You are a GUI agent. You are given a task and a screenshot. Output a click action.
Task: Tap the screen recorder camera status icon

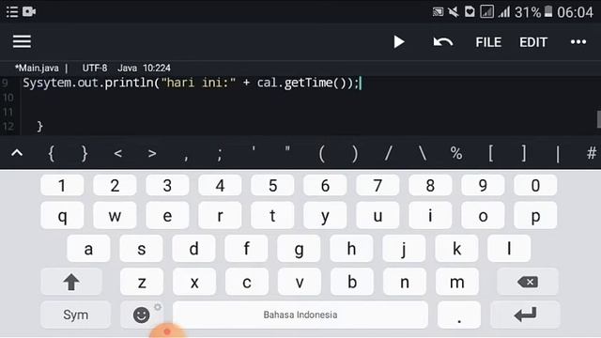(29, 12)
